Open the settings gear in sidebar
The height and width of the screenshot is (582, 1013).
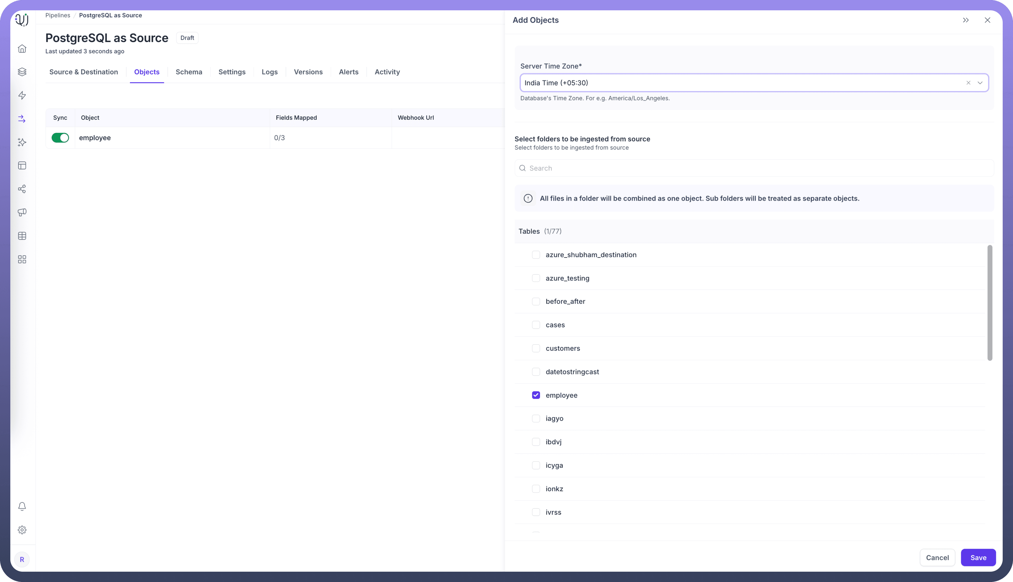coord(22,530)
